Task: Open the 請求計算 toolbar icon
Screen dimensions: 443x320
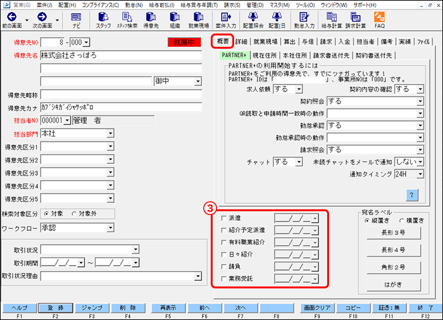Action: coord(356,20)
